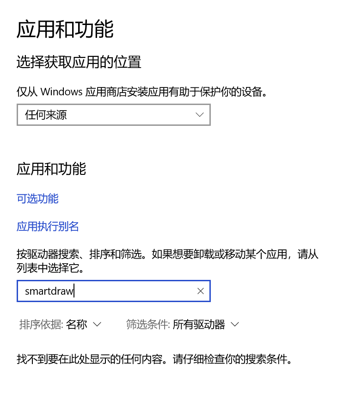The width and height of the screenshot is (337, 396).
Task: Select the 名称 sort value
Action: (x=76, y=325)
